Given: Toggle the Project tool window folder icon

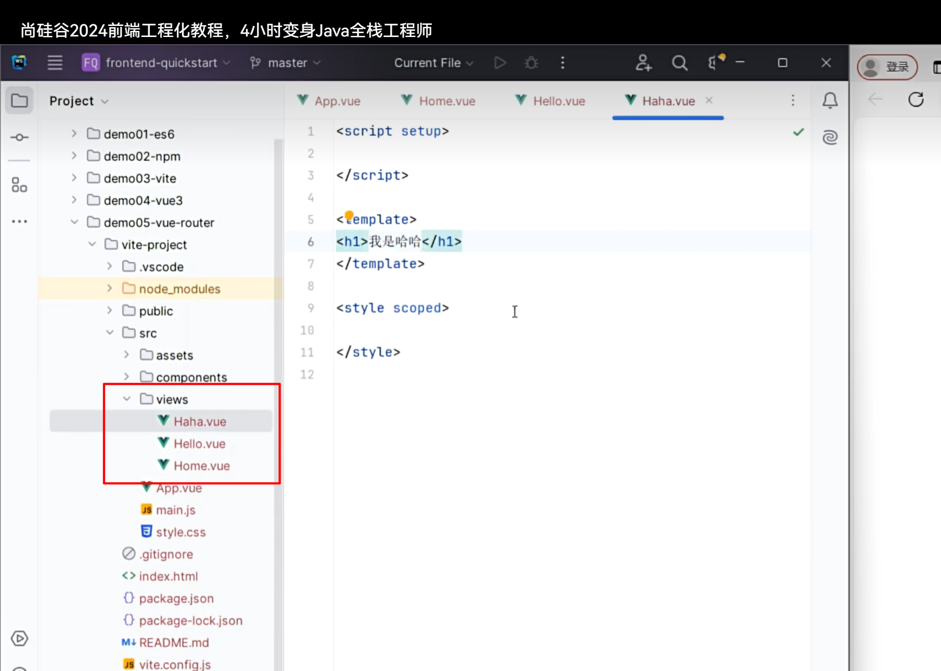Looking at the screenshot, I should tap(19, 101).
